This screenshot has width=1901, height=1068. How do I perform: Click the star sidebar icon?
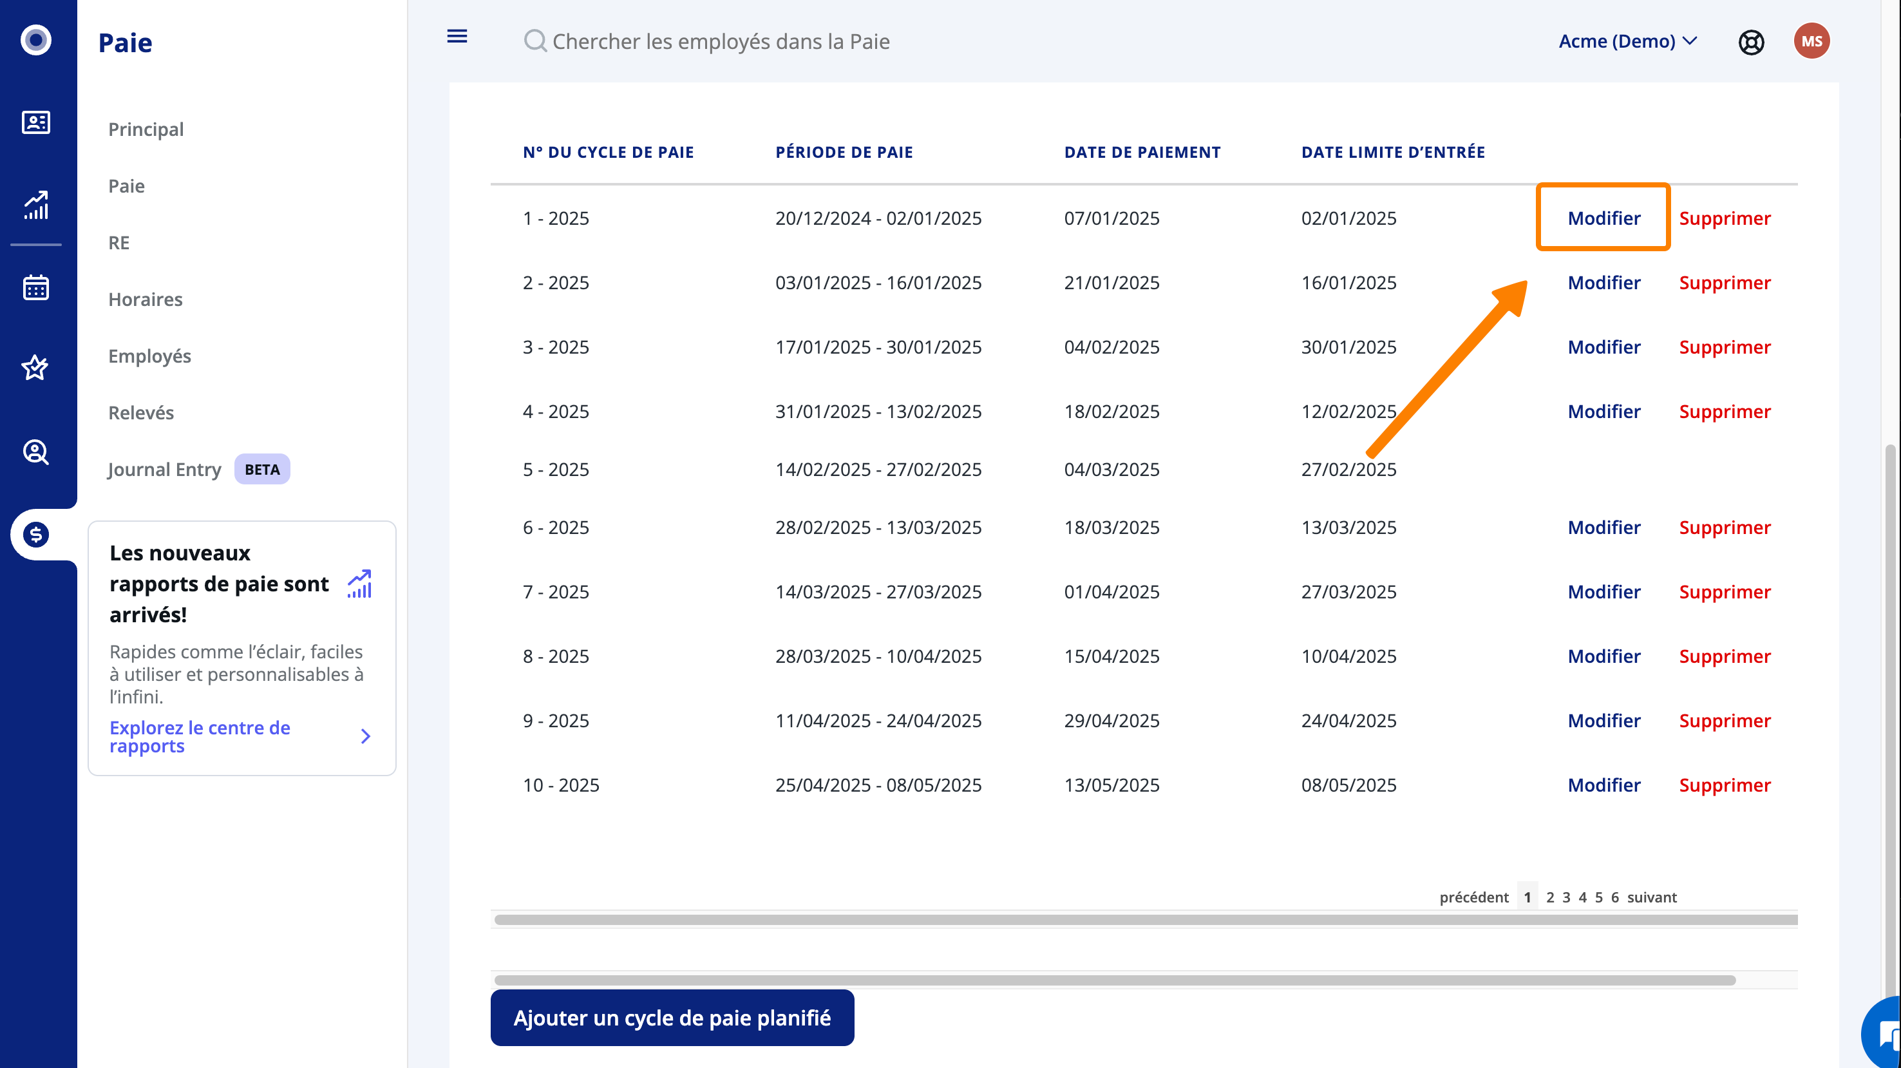tap(35, 367)
